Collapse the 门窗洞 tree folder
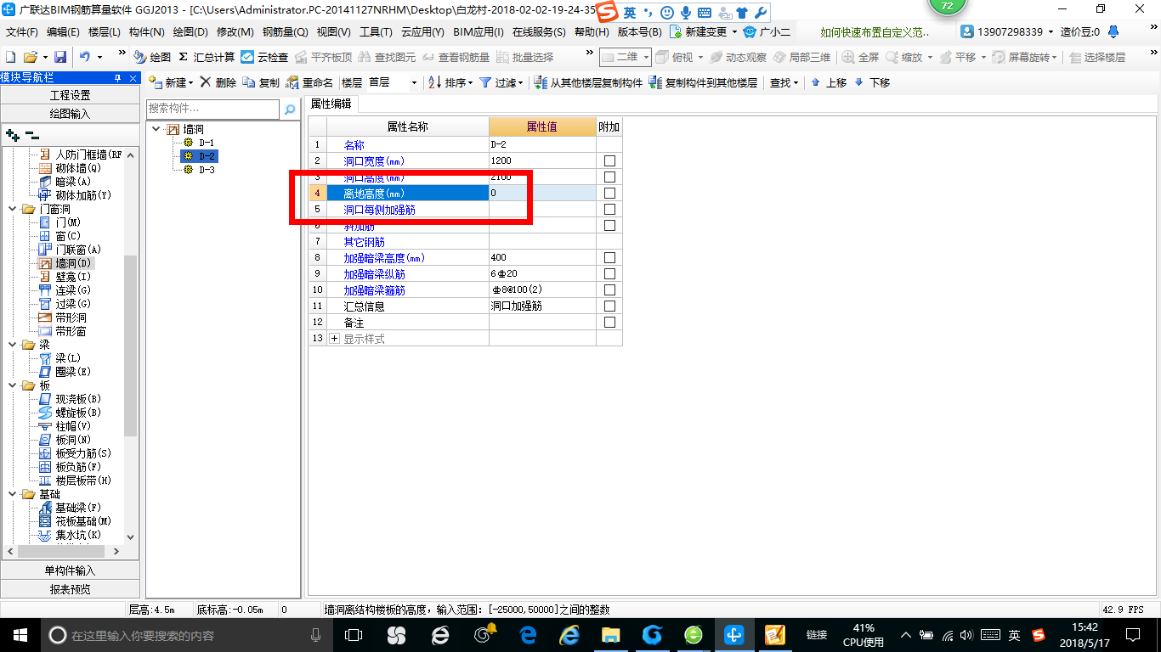1161x652 pixels. tap(13, 209)
